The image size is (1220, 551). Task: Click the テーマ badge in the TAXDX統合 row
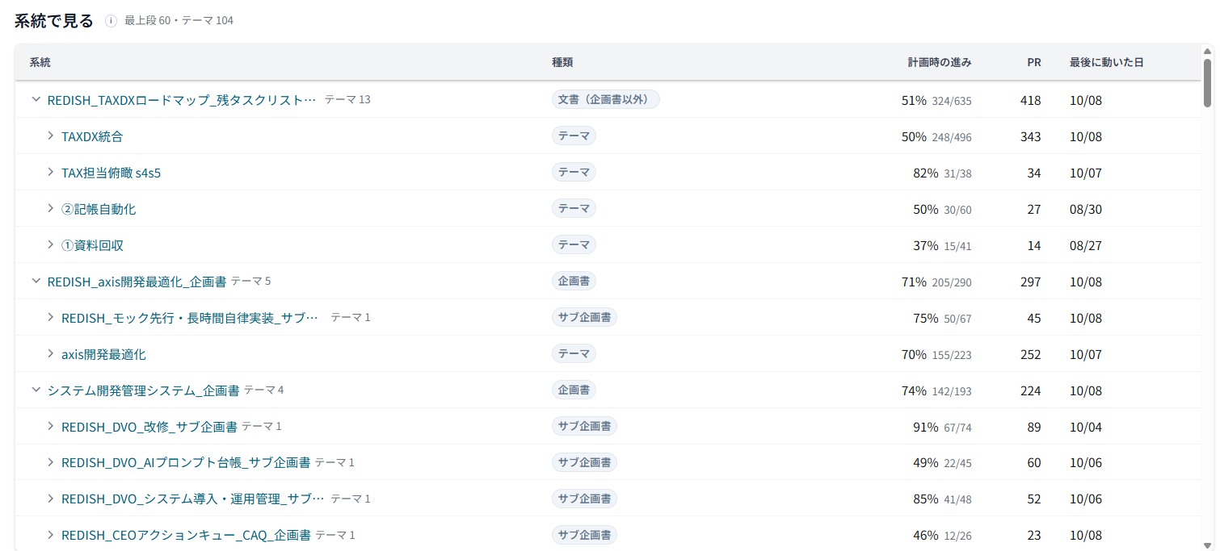574,136
